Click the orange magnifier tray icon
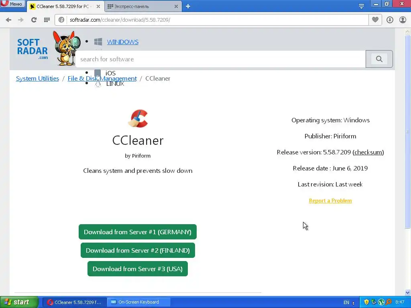 389,302
